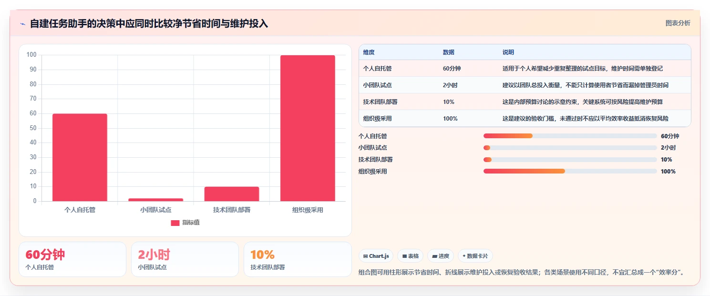Image resolution: width=710 pixels, height=296 pixels.
Task: Click progress value 2小时 at row end
Action: [669, 148]
